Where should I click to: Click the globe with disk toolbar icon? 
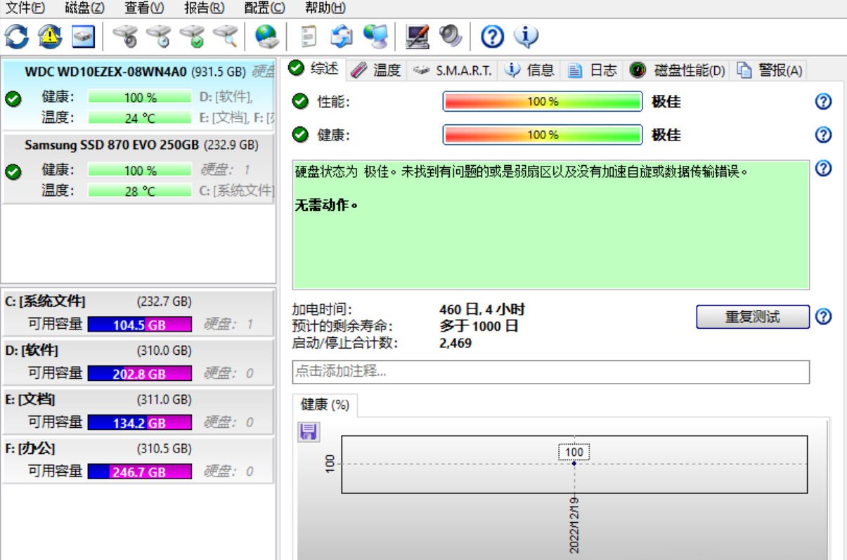(x=266, y=36)
